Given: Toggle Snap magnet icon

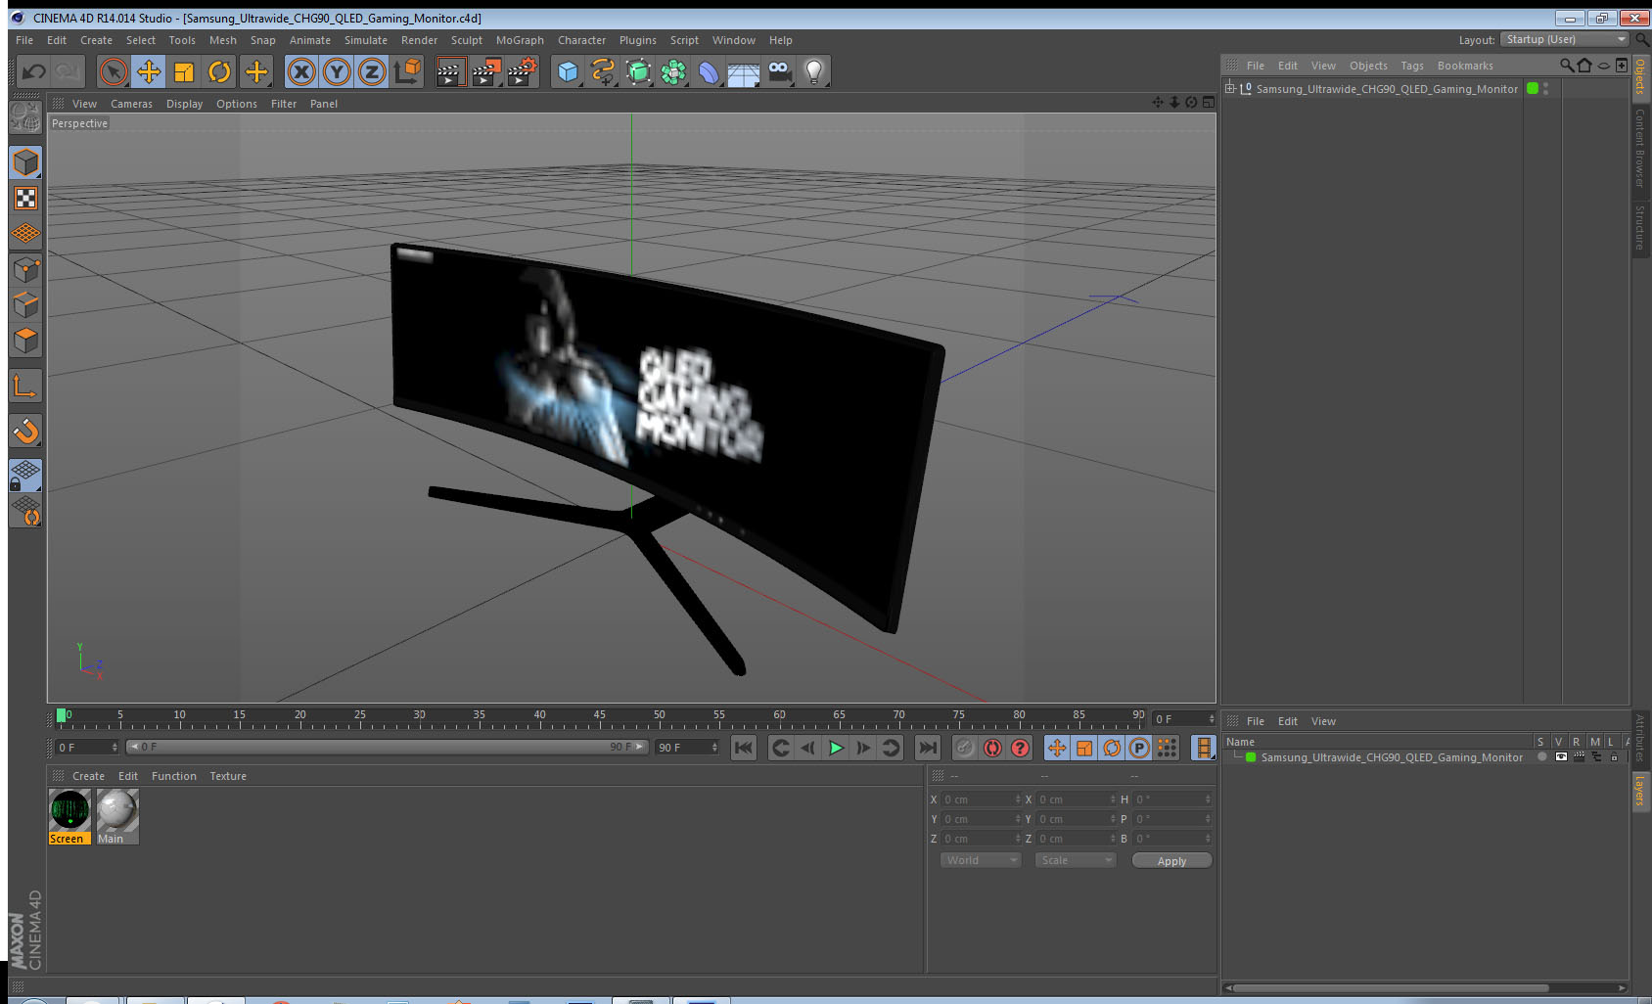Looking at the screenshot, I should pos(25,431).
